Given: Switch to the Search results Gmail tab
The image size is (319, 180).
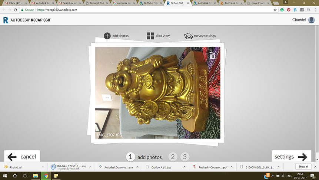Looking at the screenshot, I should pyautogui.click(x=70, y=3).
